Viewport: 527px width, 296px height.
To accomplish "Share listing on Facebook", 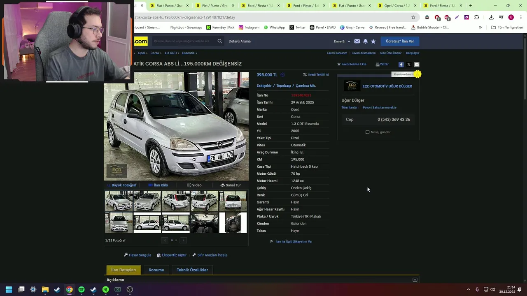I will point(401,65).
